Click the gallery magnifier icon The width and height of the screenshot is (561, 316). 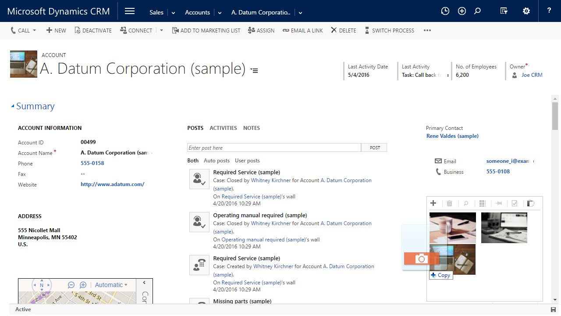(466, 203)
